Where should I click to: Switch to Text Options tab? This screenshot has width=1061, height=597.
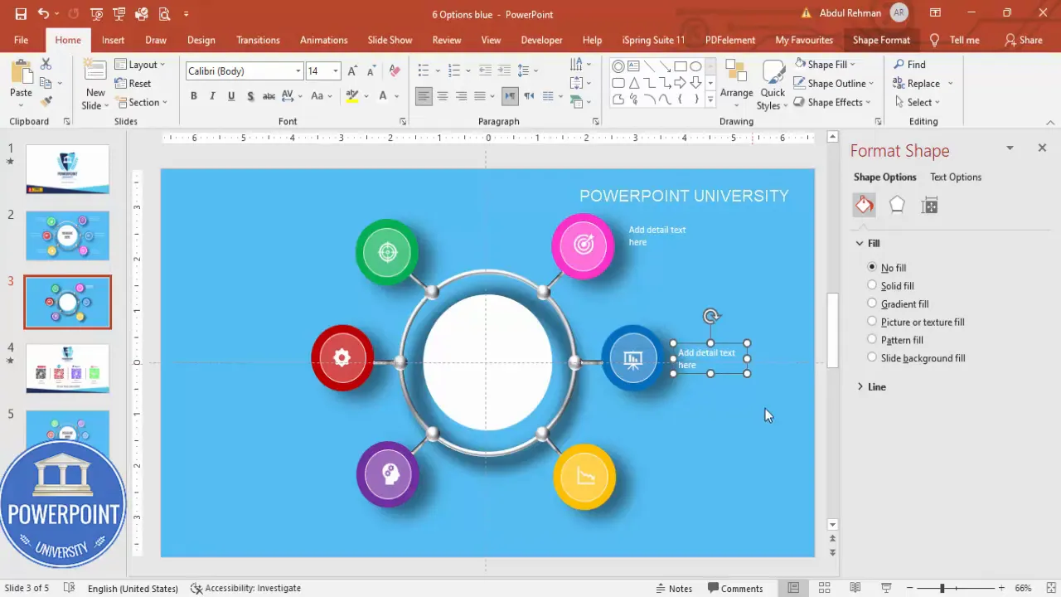(x=955, y=177)
